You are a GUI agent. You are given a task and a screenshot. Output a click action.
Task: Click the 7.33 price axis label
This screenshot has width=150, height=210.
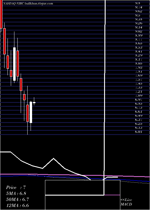click(x=139, y=88)
